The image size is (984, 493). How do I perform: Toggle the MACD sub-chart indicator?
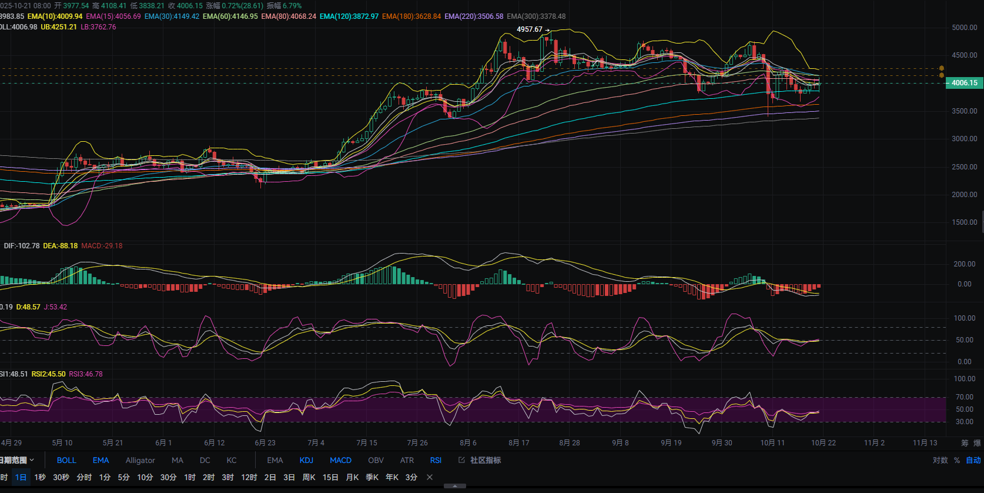pyautogui.click(x=340, y=460)
